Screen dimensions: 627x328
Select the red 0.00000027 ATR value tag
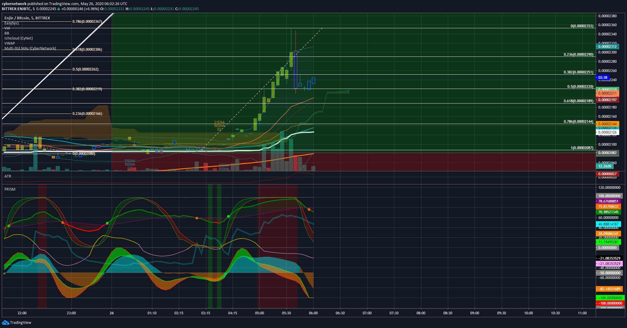(x=607, y=174)
